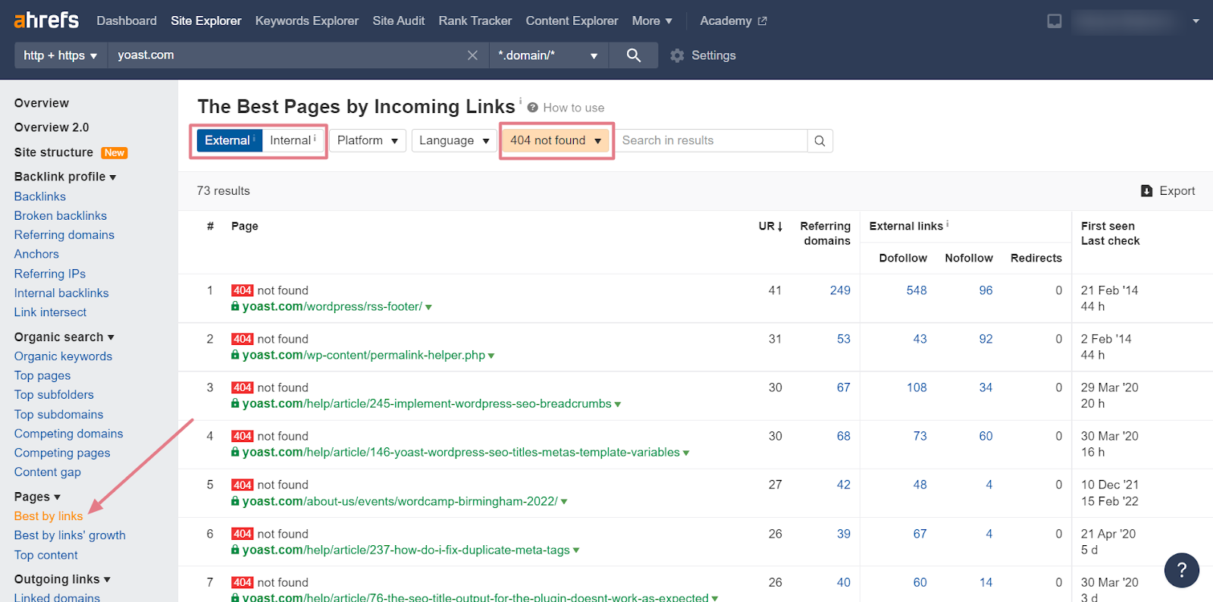Screen dimensions: 1213x602
Task: Click info icon next to External links header
Action: point(948,224)
